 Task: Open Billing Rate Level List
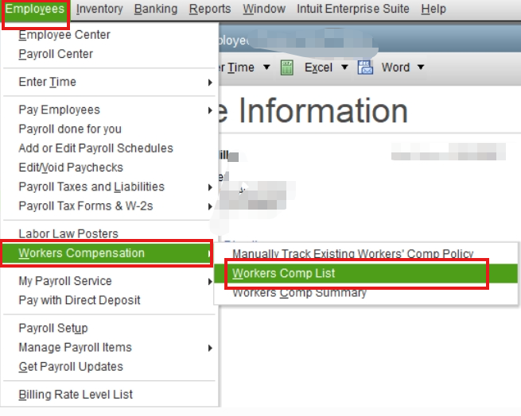[x=110, y=395]
